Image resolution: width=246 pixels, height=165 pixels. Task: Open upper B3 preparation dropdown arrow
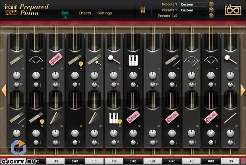pyautogui.click(x=236, y=68)
